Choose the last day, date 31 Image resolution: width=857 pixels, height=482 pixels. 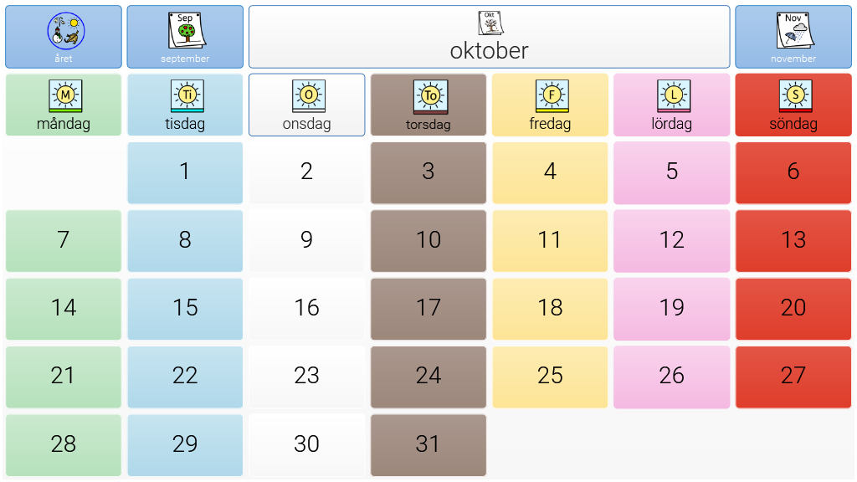point(428,445)
